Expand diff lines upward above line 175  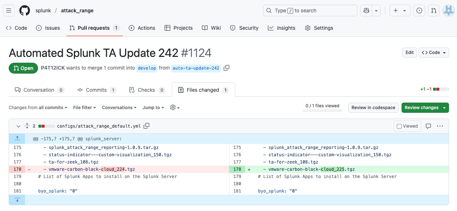coord(17,138)
